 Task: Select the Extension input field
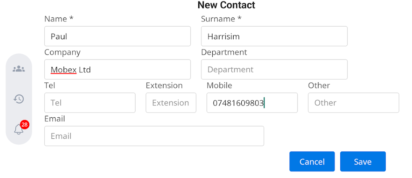click(171, 103)
